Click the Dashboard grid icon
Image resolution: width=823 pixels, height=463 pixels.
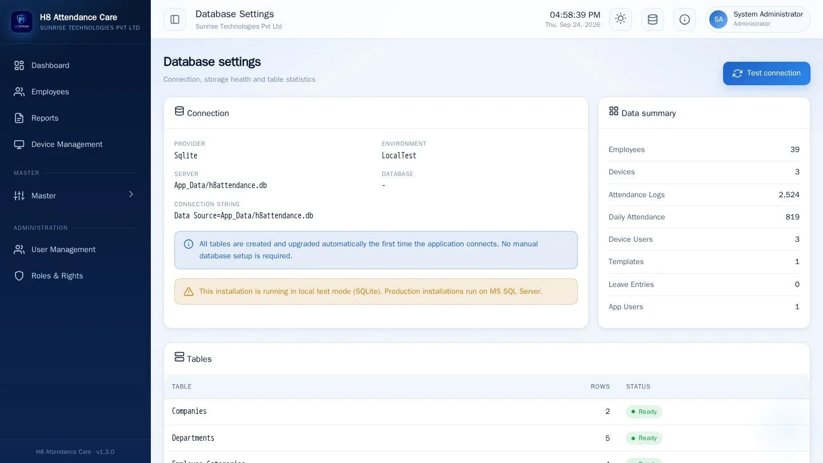click(19, 65)
